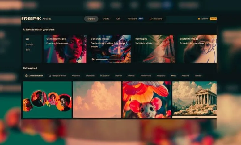Select the Explore tab
The width and height of the screenshot is (241, 145).
(91, 19)
